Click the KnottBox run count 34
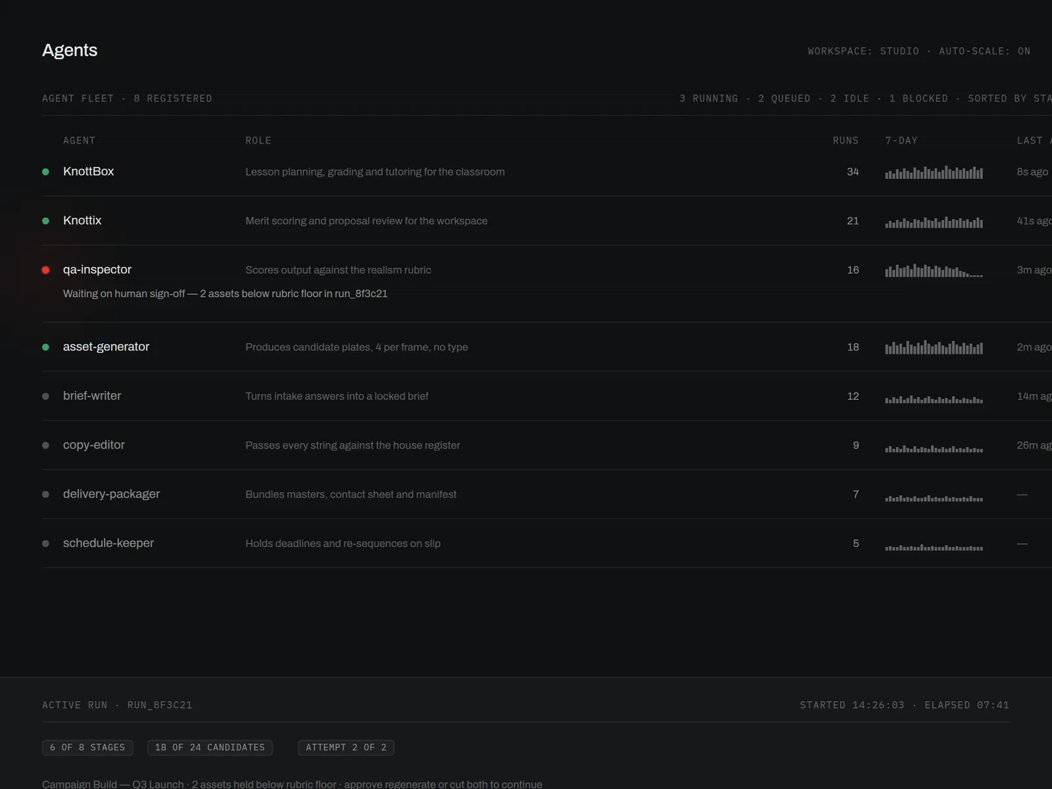 (853, 172)
